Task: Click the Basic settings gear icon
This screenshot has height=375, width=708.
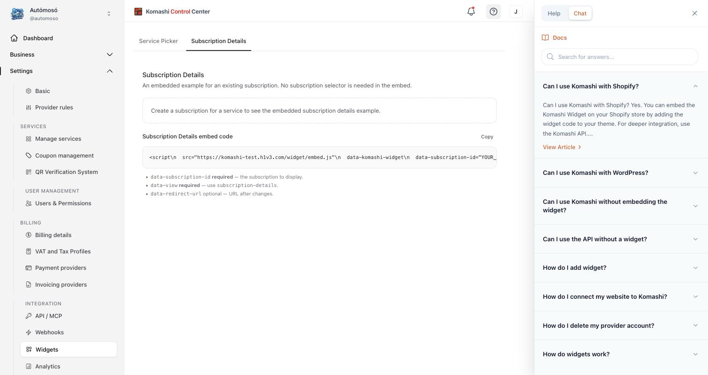Action: [29, 91]
